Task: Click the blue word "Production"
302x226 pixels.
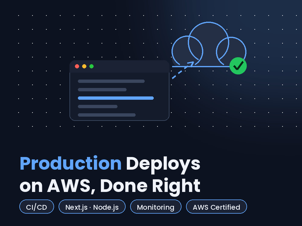Action: 71,163
